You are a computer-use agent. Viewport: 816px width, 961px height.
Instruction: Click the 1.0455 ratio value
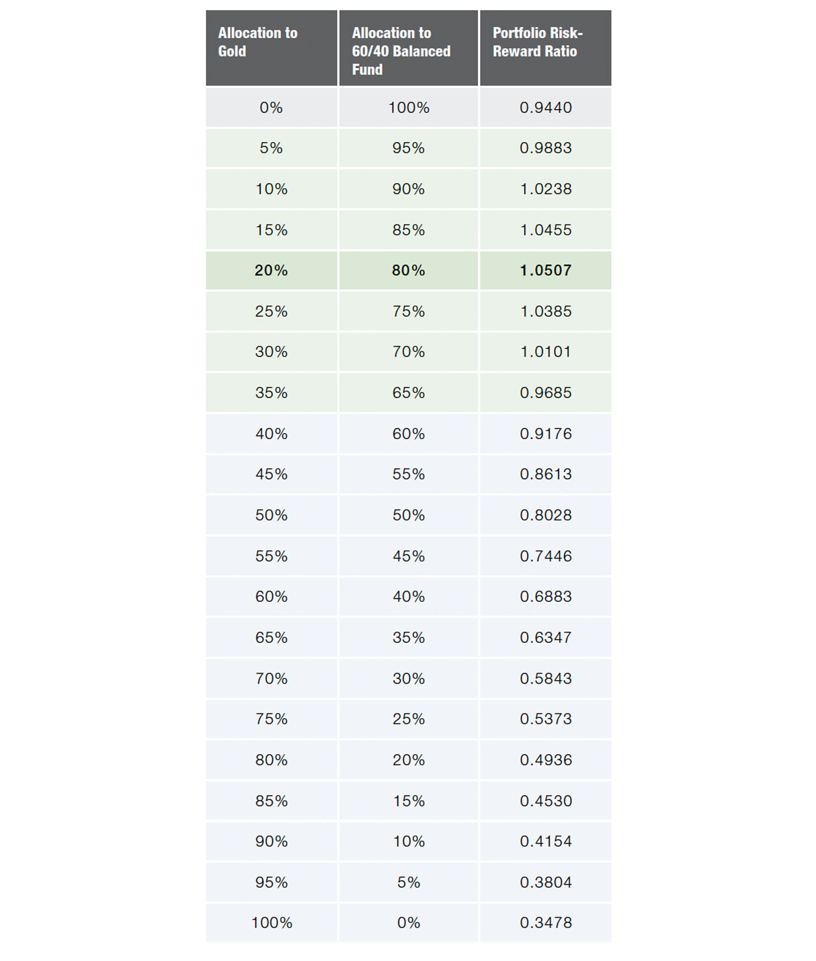click(x=546, y=230)
